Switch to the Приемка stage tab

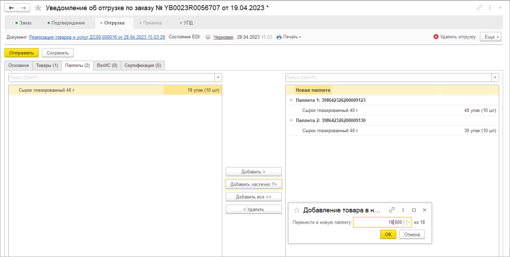[x=150, y=23]
